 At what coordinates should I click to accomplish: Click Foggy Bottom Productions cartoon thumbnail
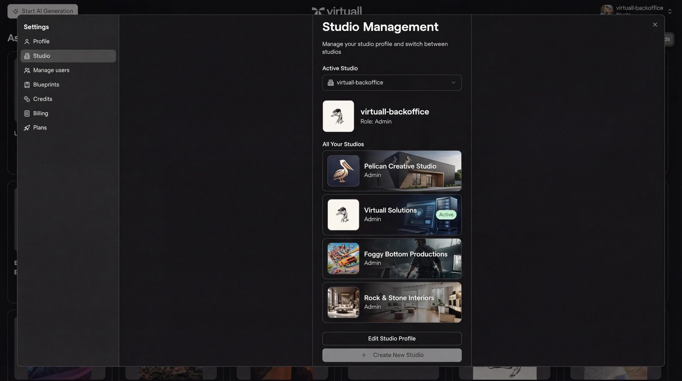click(x=343, y=259)
